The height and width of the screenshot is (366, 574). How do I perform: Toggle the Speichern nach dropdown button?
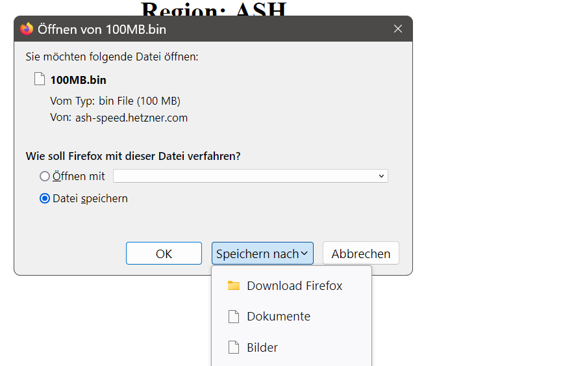pyautogui.click(x=262, y=254)
